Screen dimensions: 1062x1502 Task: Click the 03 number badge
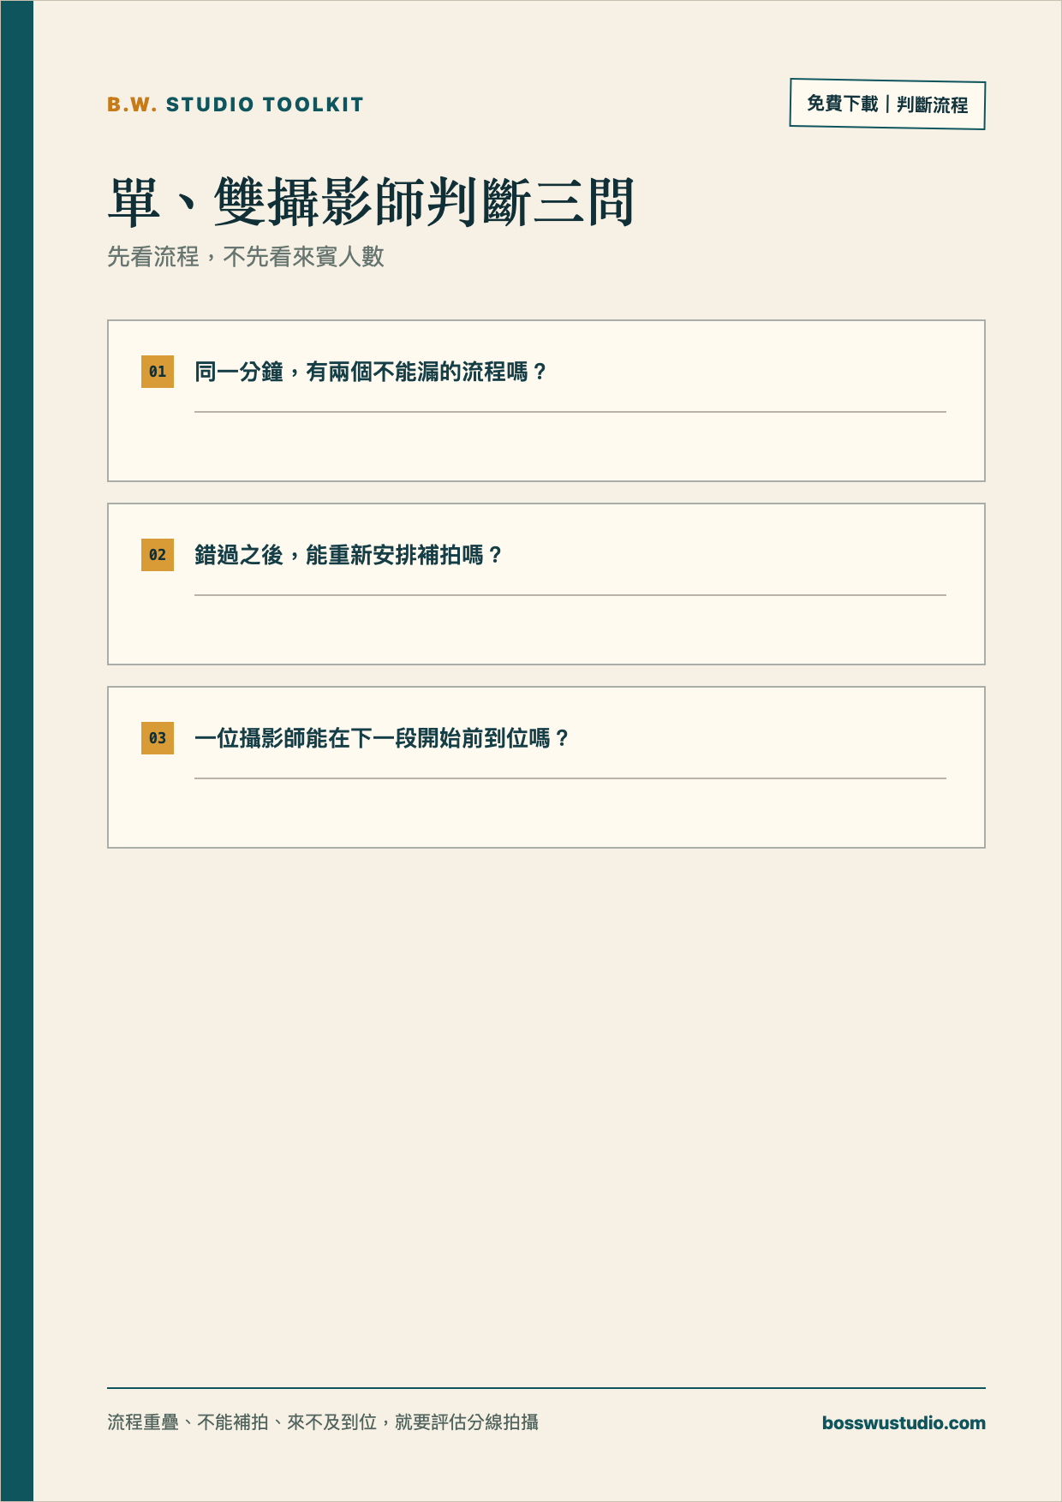(158, 738)
